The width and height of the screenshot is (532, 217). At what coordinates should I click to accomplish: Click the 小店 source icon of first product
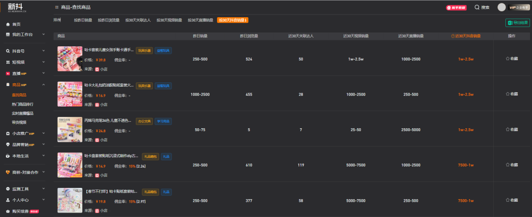(x=97, y=69)
